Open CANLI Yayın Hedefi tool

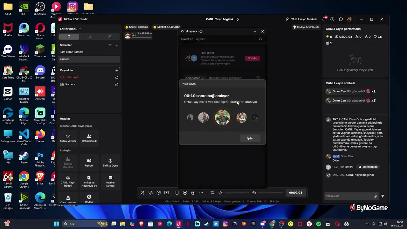[x=68, y=181]
